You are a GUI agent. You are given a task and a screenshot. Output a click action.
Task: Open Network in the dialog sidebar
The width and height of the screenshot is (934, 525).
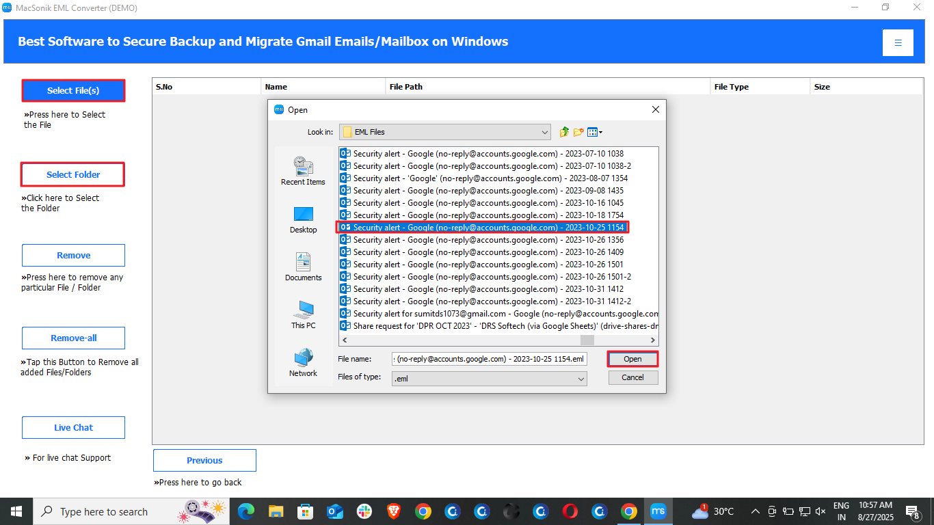(303, 362)
